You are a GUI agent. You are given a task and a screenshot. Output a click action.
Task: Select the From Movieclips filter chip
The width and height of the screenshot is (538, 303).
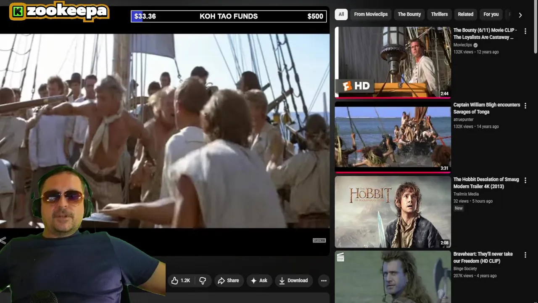(x=371, y=14)
